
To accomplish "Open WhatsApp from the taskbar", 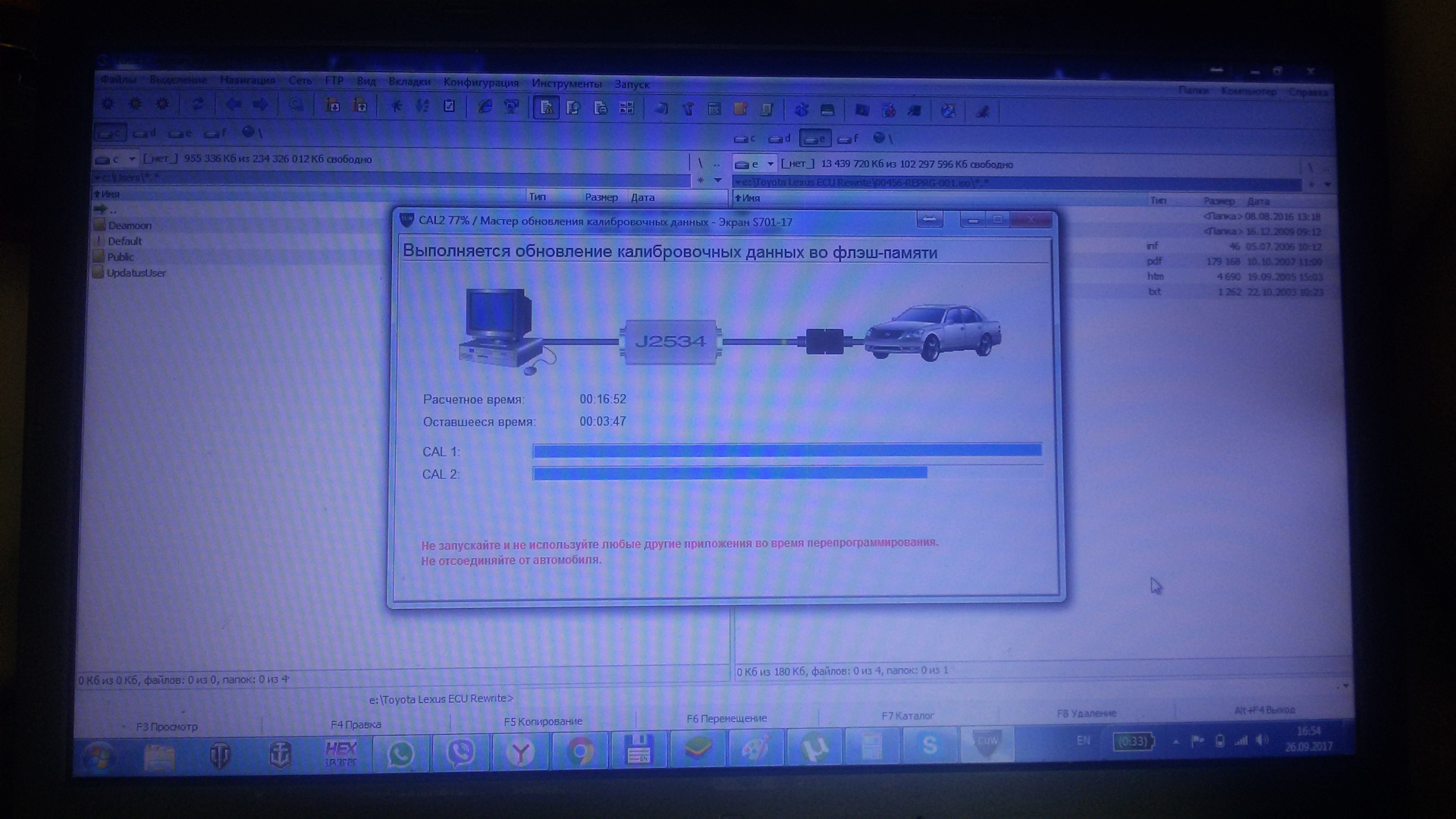I will 400,753.
